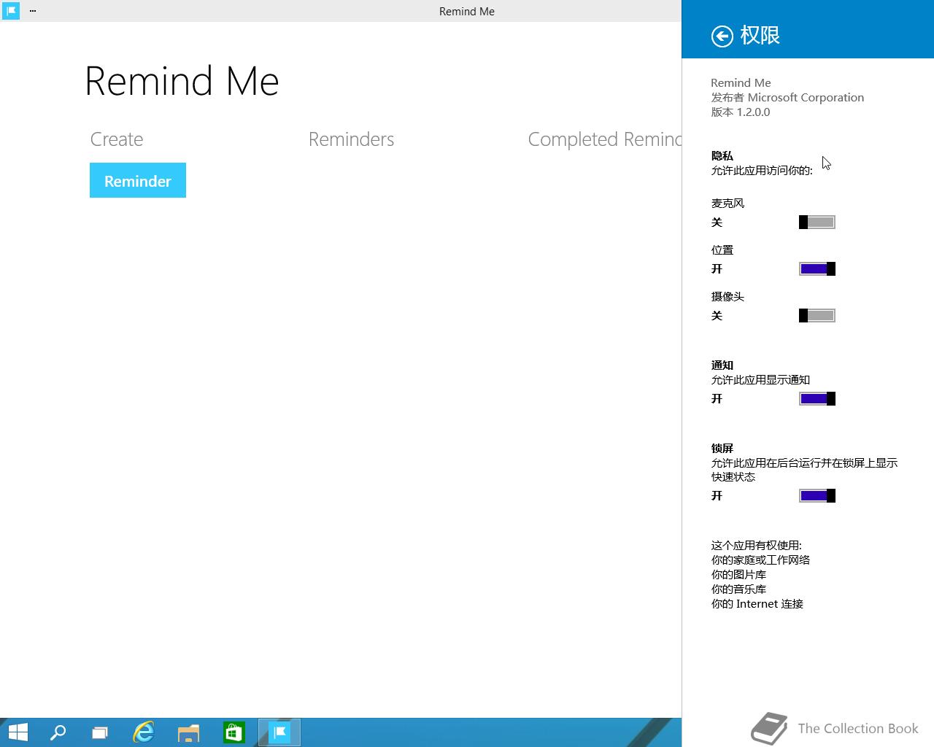Click the blue Reminder button

pyautogui.click(x=138, y=180)
